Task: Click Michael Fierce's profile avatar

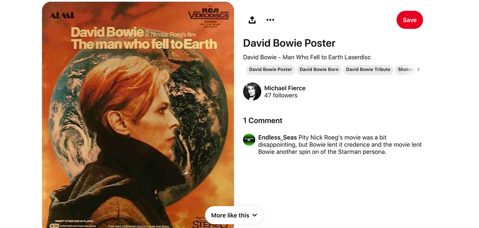Action: pyautogui.click(x=252, y=92)
